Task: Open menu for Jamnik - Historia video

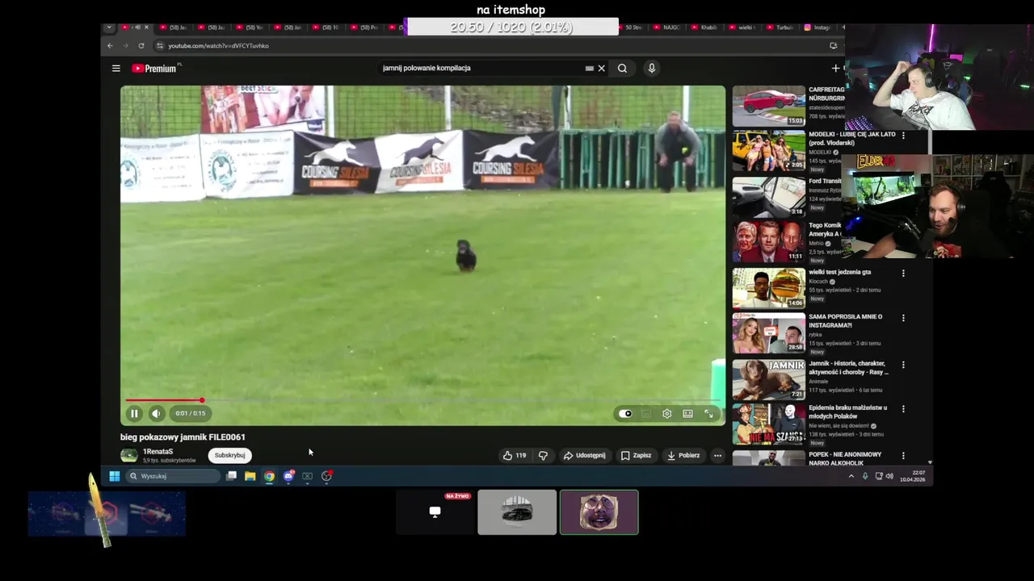Action: [x=903, y=365]
